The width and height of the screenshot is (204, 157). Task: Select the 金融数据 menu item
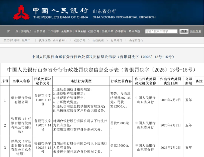67,31
